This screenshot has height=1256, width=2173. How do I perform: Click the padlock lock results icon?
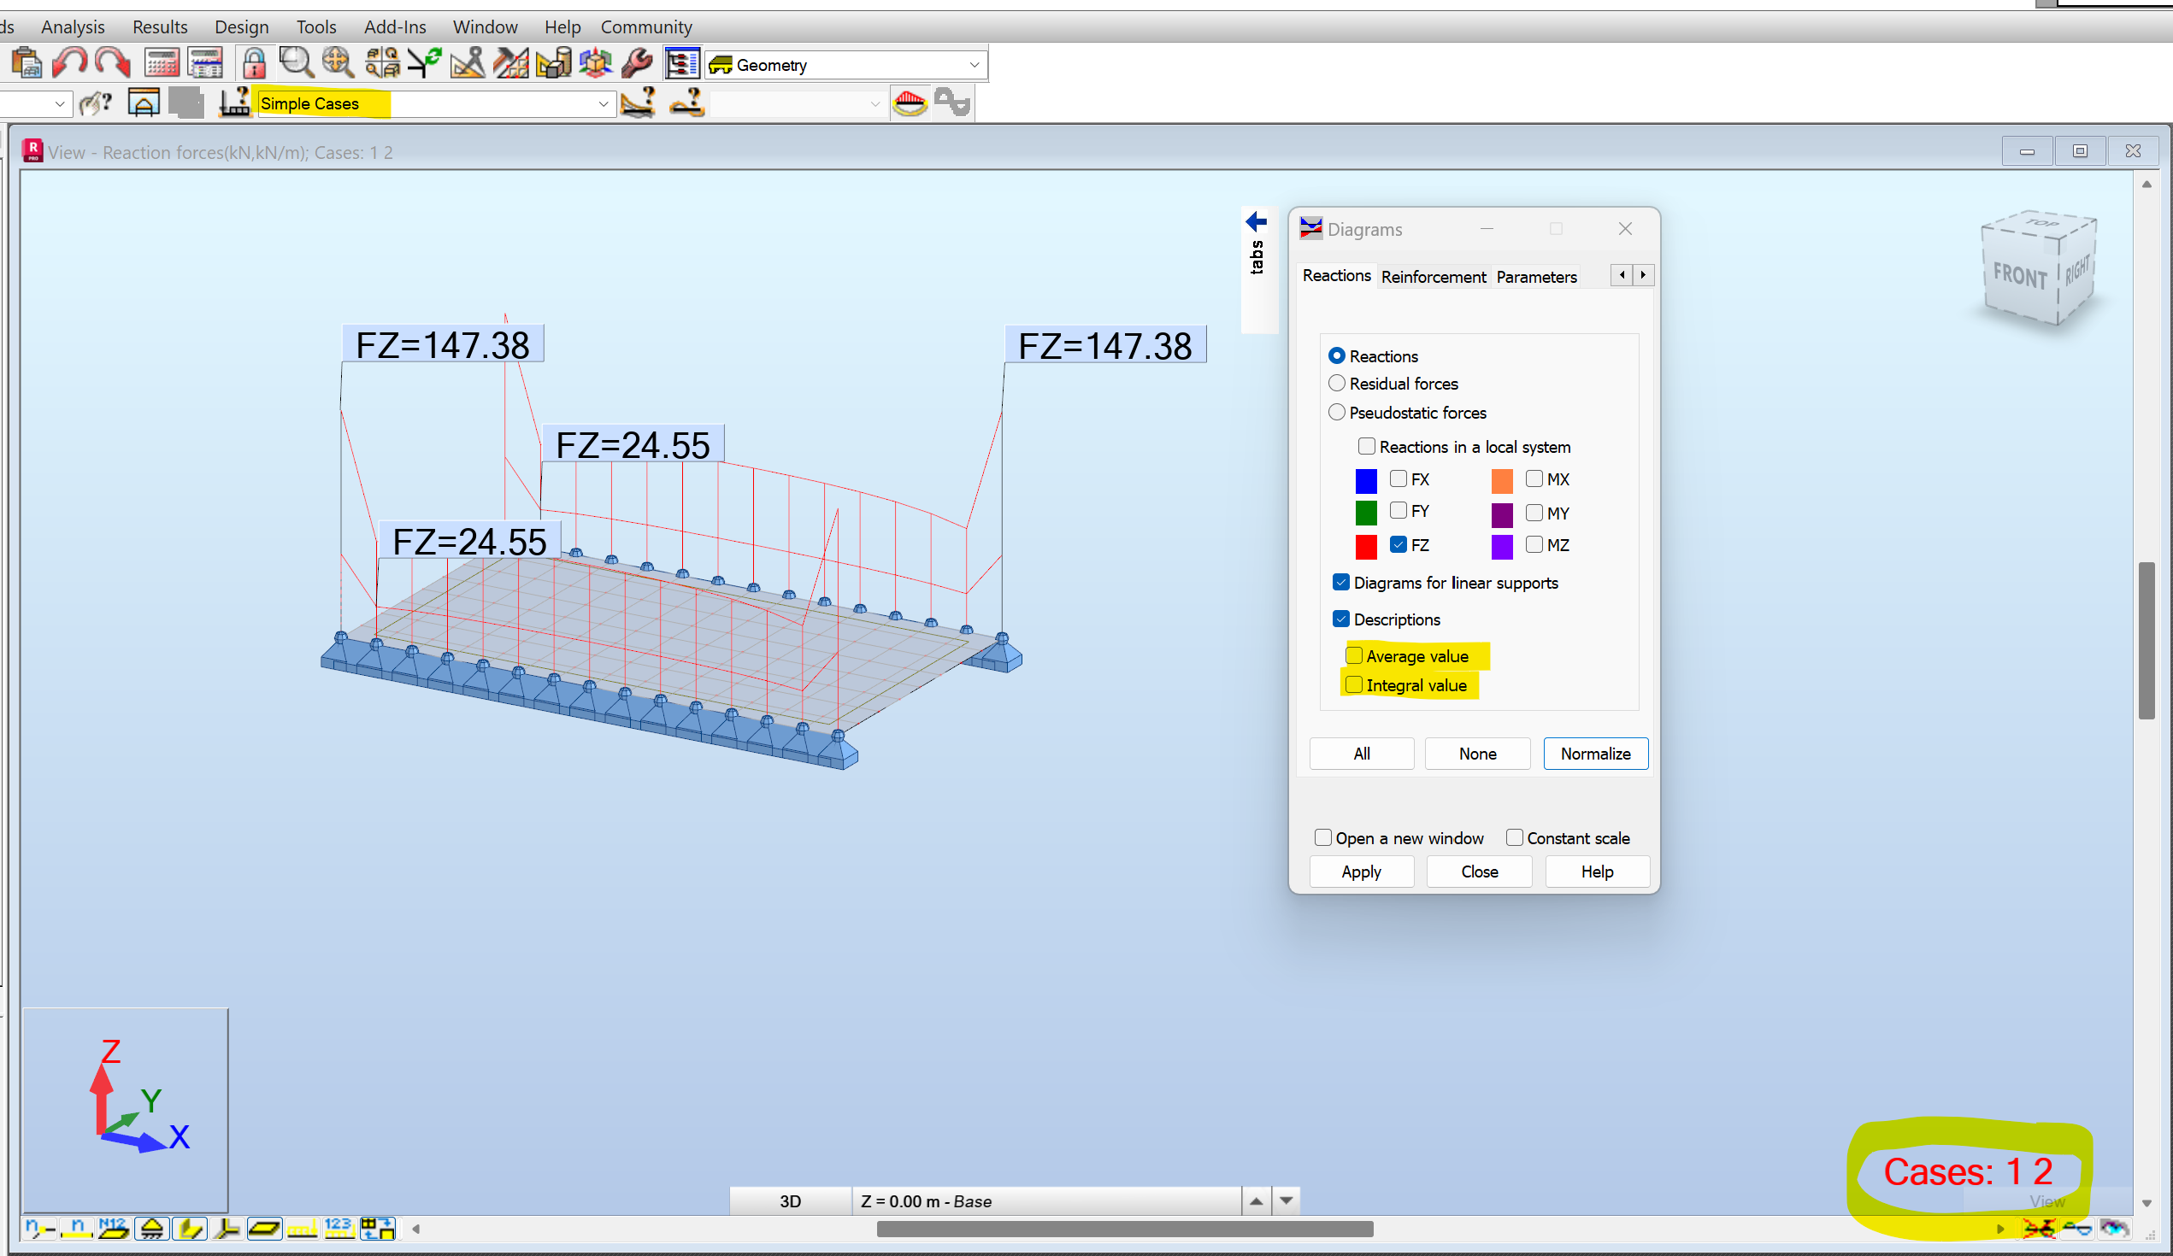[x=254, y=63]
